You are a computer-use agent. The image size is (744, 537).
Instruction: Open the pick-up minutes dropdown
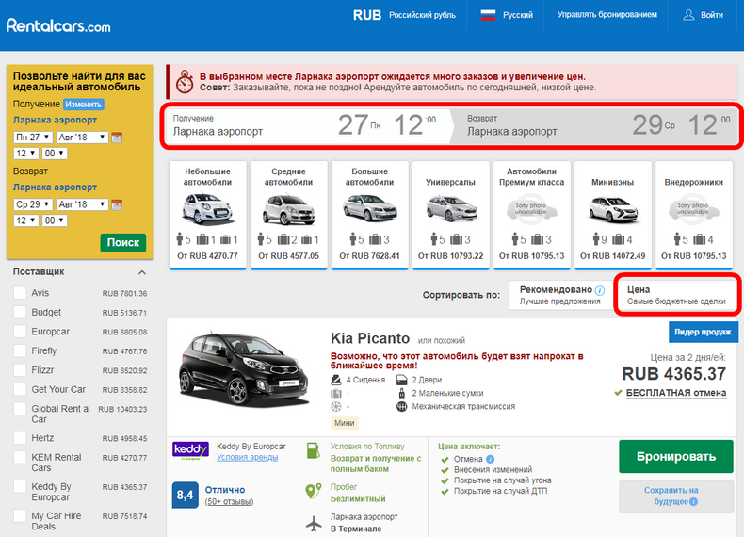click(55, 154)
